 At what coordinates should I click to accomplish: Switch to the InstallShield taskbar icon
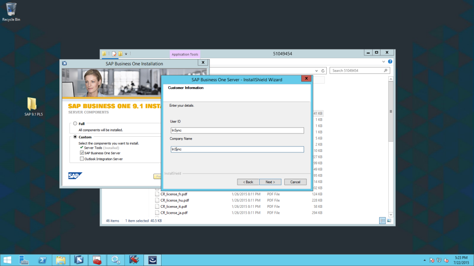click(x=152, y=260)
